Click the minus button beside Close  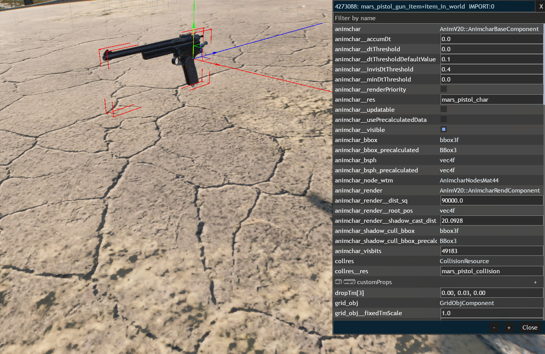tap(494, 328)
